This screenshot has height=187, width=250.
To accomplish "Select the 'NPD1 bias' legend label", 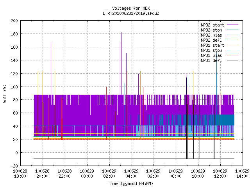I will 211,55.
